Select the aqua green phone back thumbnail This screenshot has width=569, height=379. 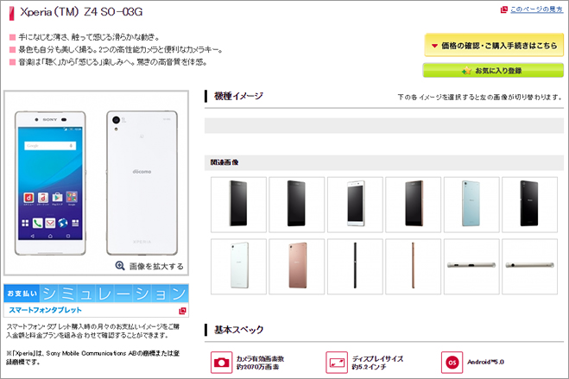471,205
